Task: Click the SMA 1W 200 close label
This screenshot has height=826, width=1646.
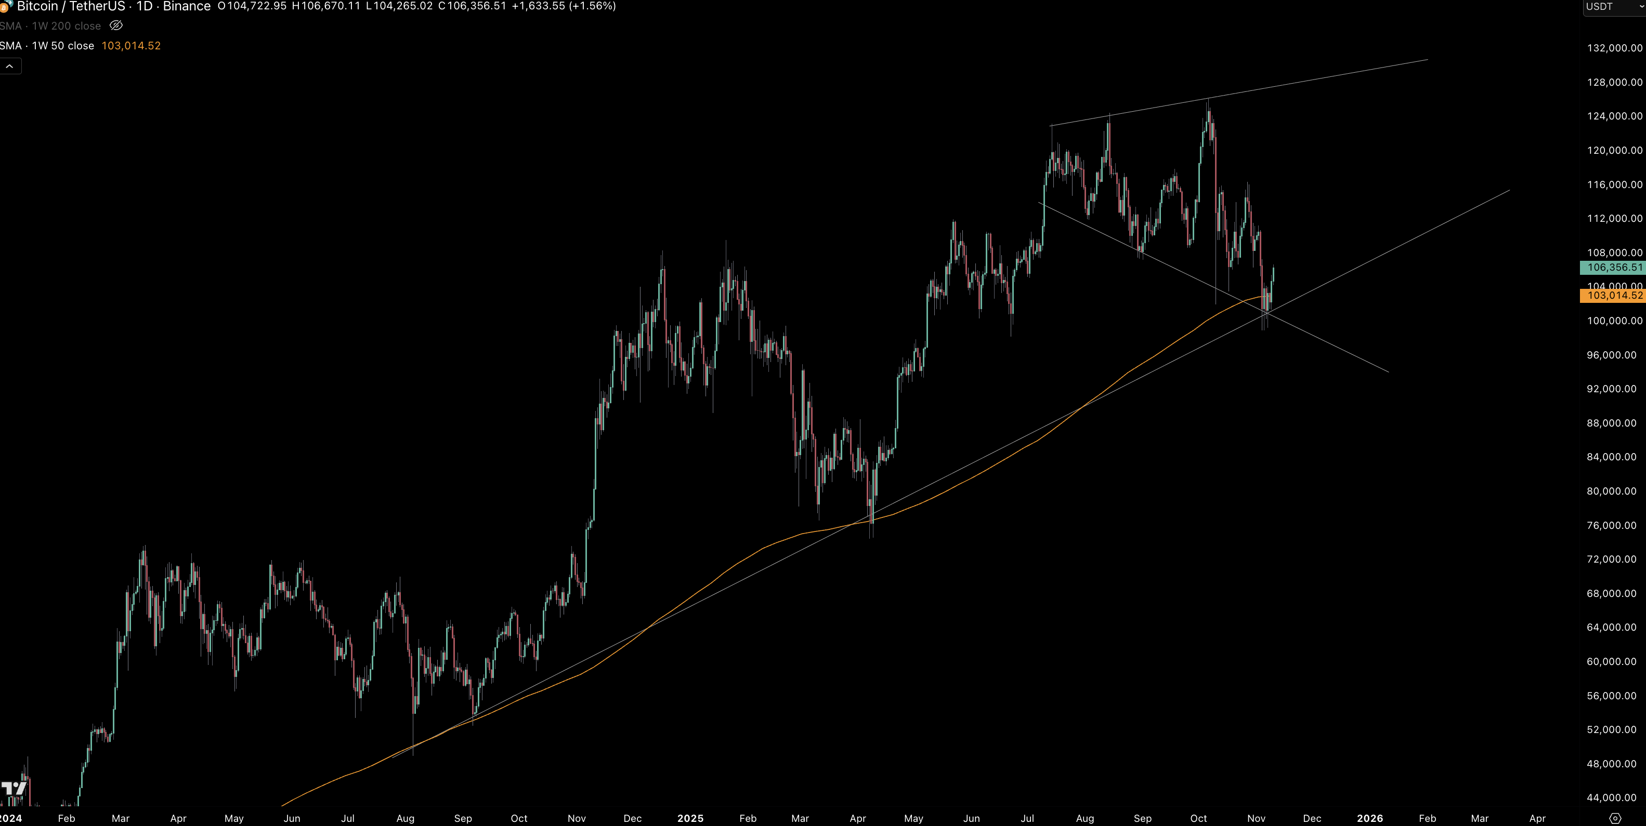Action: (51, 26)
